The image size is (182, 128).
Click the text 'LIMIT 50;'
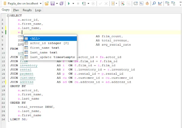tap(19, 119)
